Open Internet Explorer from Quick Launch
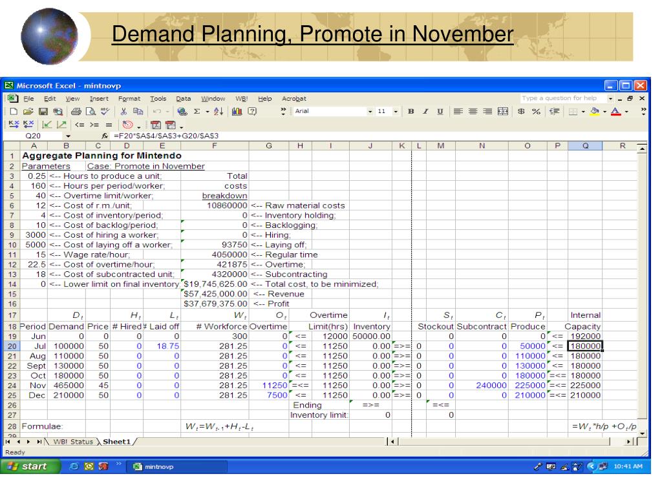The height and width of the screenshot is (496, 662). click(74, 466)
